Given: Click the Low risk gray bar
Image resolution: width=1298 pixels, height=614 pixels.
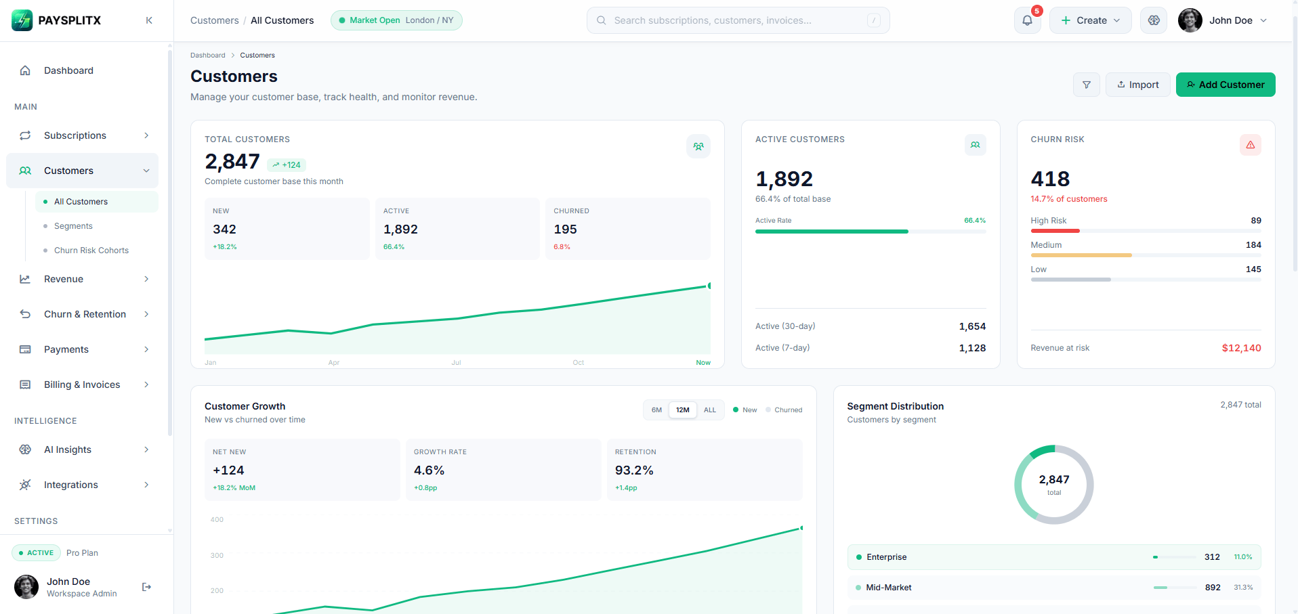Looking at the screenshot, I should [x=1070, y=280].
